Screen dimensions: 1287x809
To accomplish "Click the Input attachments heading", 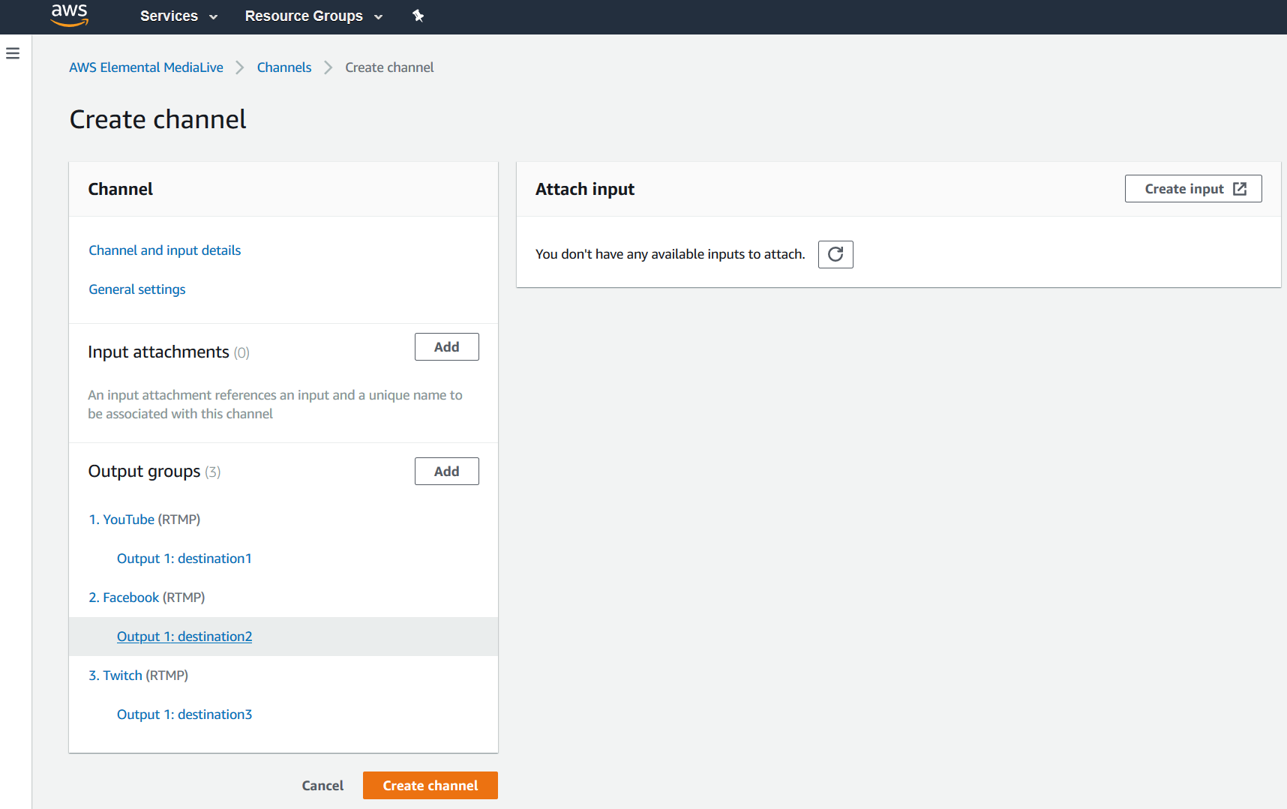I will pyautogui.click(x=158, y=352).
